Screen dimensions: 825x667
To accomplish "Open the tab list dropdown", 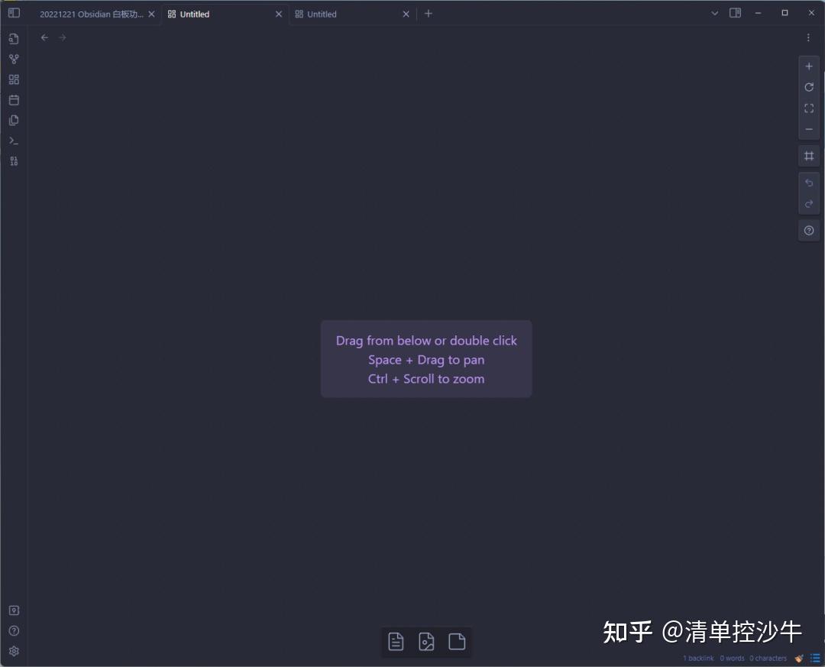I will [x=714, y=13].
